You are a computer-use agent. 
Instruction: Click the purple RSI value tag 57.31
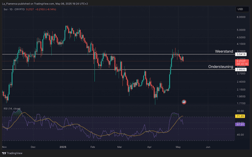click(240, 124)
